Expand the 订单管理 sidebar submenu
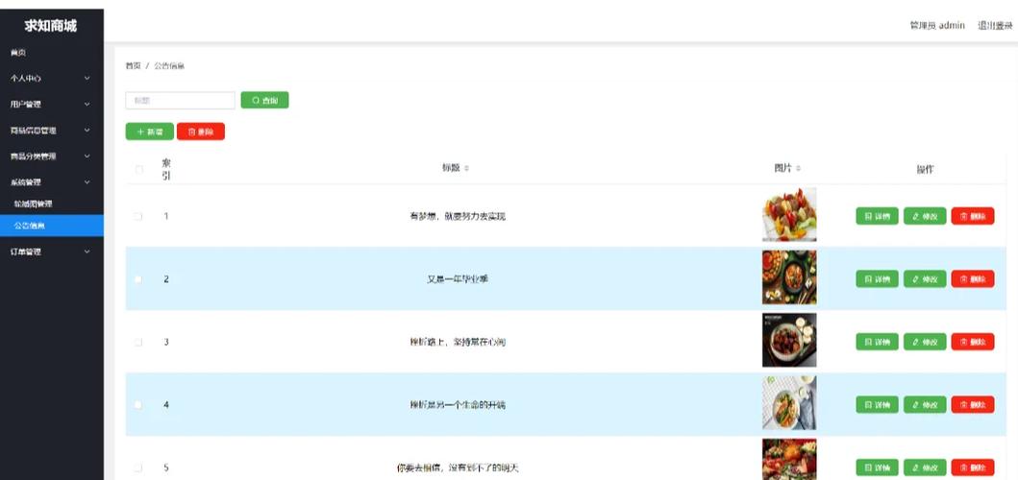This screenshot has height=480, width=1018. pyautogui.click(x=51, y=252)
